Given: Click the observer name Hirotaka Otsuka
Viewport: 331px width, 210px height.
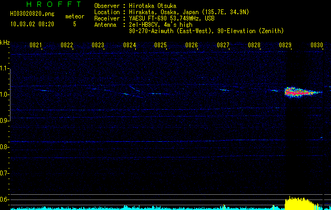Looking at the screenshot, I should (x=153, y=6).
